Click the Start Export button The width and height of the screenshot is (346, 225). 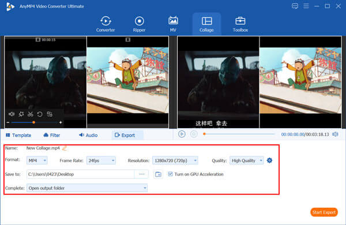point(324,212)
